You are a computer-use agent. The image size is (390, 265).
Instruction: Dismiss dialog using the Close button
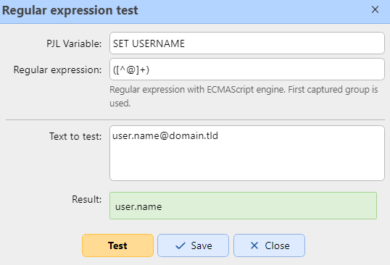[269, 245]
